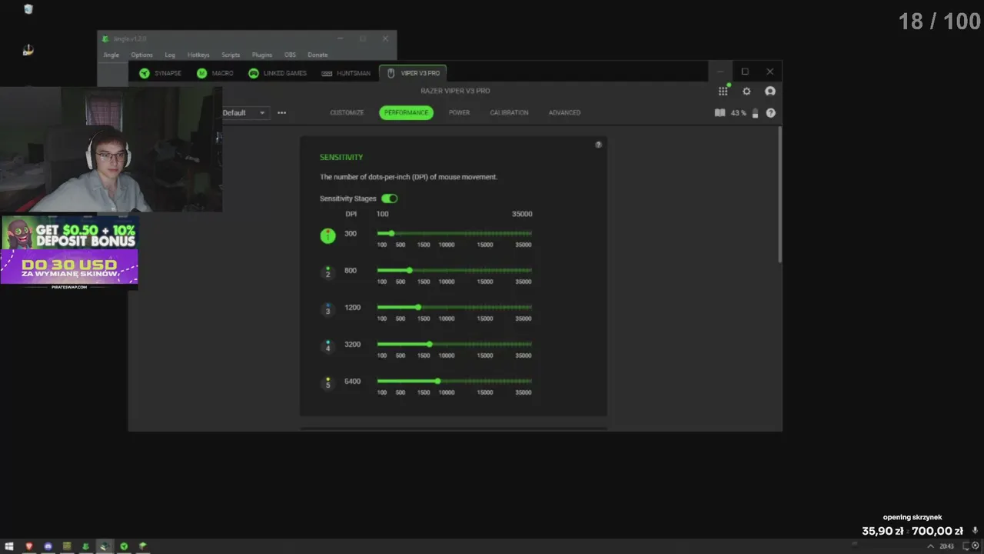This screenshot has height=554, width=984.
Task: Open the Razer account profile icon
Action: click(770, 91)
